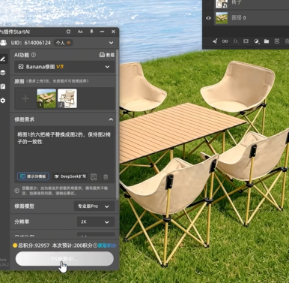The height and width of the screenshot is (283, 289).
Task: Click the PS检测中 generate button
Action: tap(64, 259)
